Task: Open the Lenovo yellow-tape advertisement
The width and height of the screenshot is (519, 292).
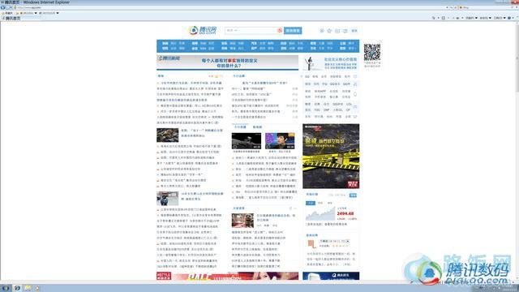Action: point(331,157)
